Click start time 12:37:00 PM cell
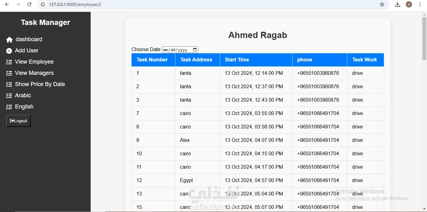The image size is (427, 212). pyautogui.click(x=256, y=87)
